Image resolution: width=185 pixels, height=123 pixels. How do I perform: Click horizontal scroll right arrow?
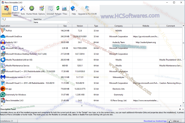181,106
